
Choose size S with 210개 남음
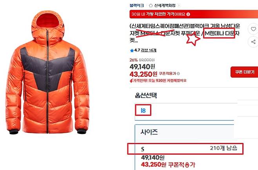tap(185, 149)
